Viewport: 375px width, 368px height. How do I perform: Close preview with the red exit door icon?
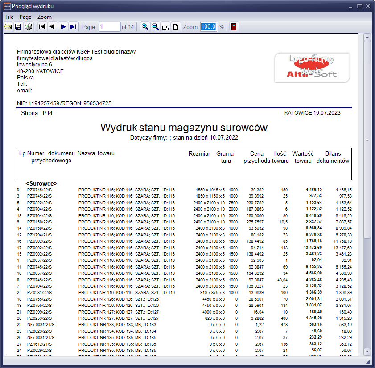pyautogui.click(x=234, y=27)
